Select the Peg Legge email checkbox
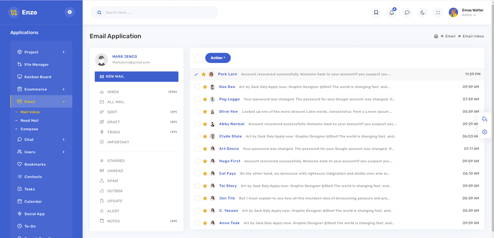 coord(197,99)
